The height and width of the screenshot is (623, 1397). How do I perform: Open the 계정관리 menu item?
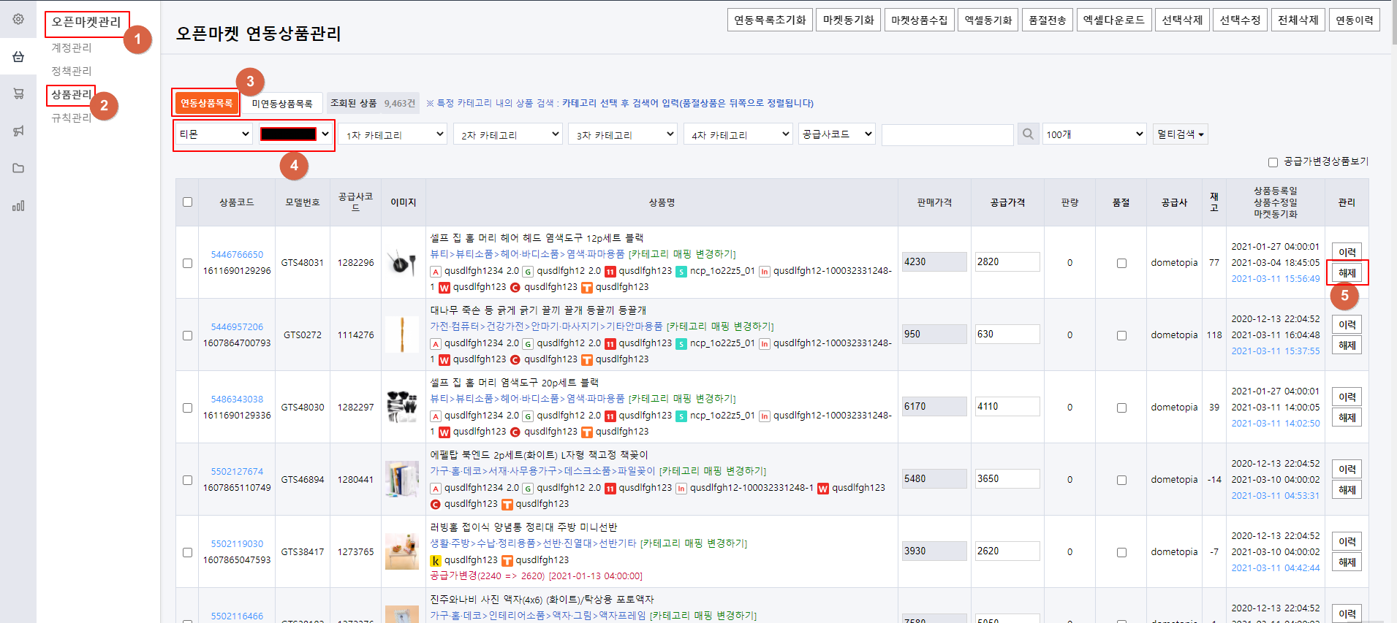click(72, 47)
